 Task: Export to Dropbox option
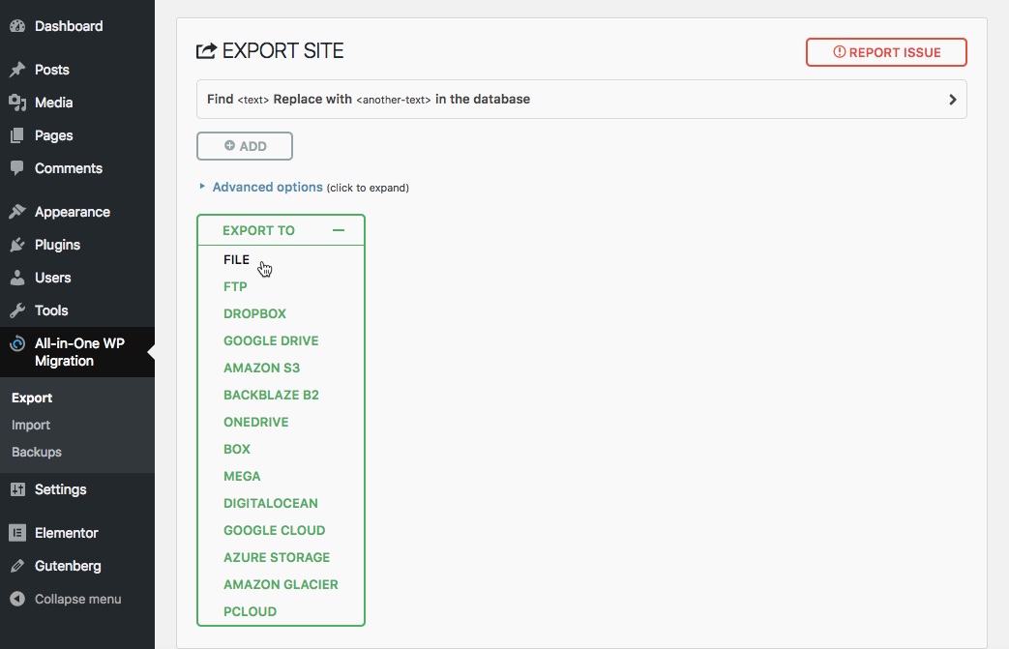254,314
